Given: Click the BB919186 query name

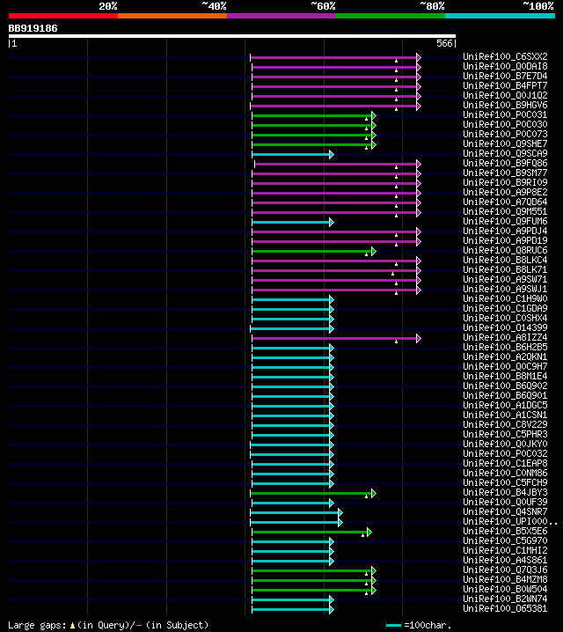Looking at the screenshot, I should pyautogui.click(x=33, y=29).
